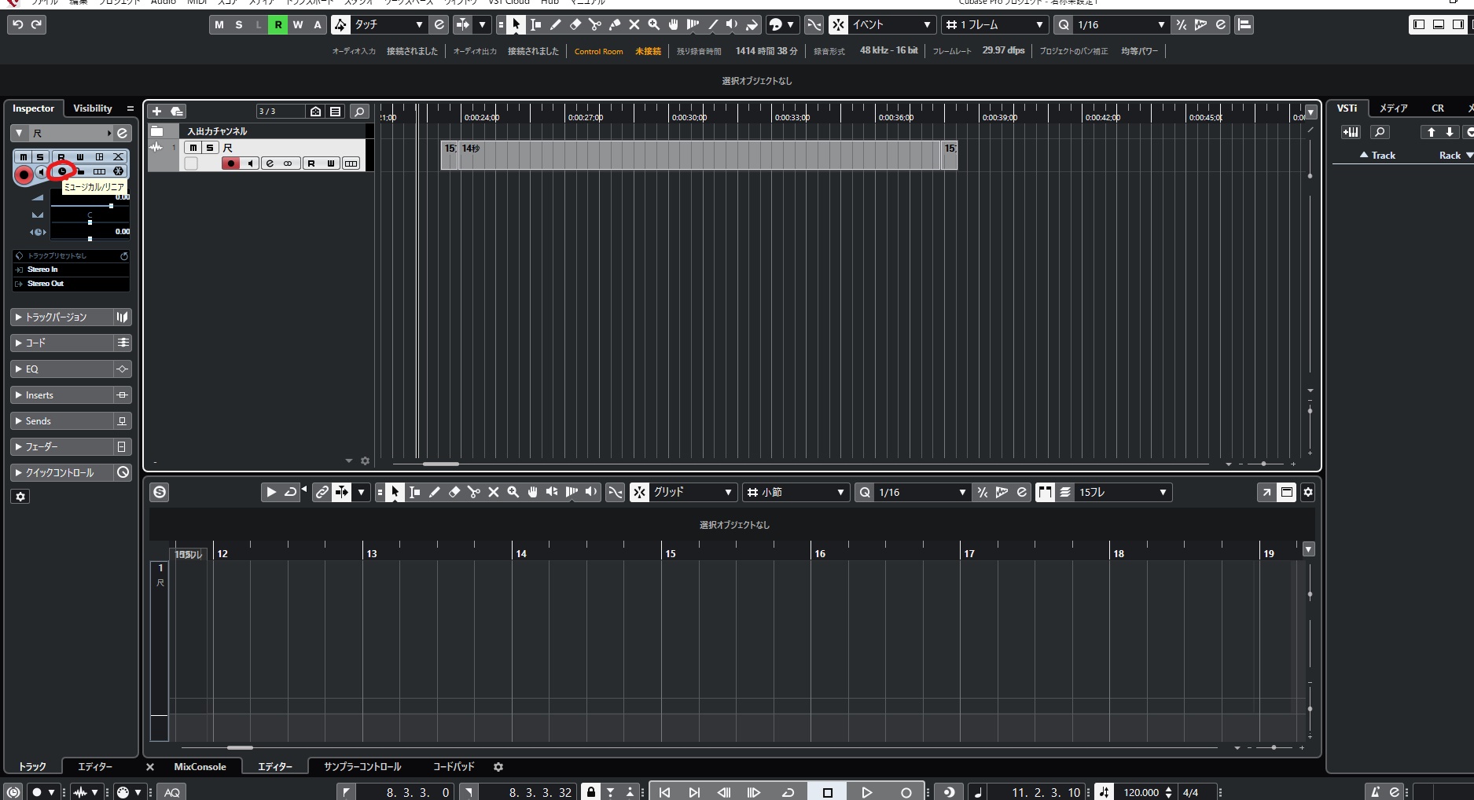Open the グリッド snap type dropdown in the editor

[x=692, y=493]
